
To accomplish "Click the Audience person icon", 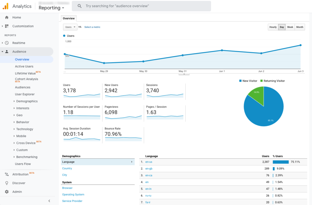I will (x=7, y=52).
